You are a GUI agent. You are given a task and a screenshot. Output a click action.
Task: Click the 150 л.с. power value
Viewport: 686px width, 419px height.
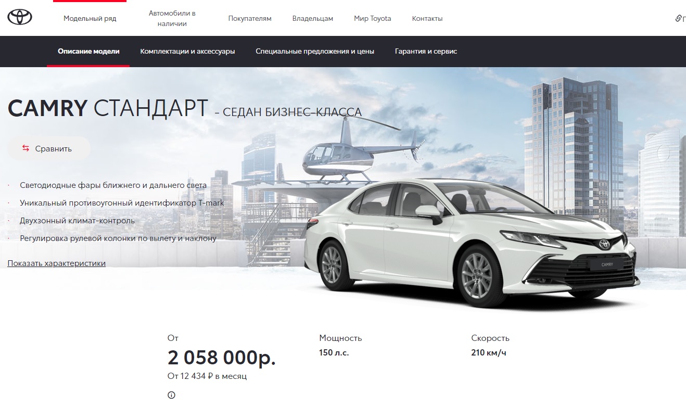pos(334,353)
